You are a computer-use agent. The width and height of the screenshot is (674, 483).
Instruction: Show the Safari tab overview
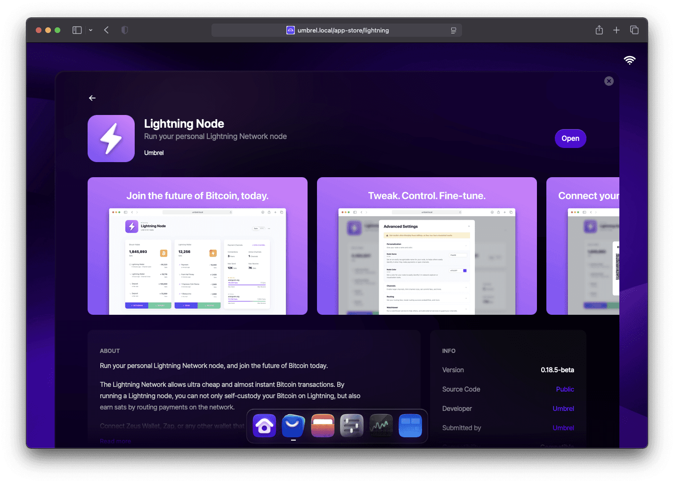[x=634, y=30]
